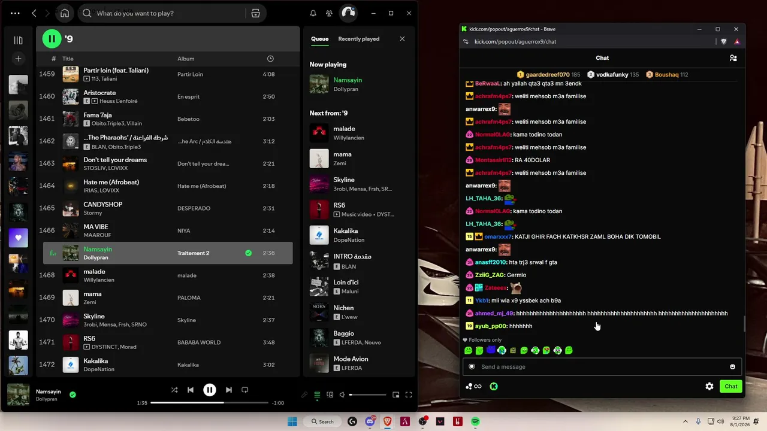
Task: Open Brave site settings icon beside Kick URL
Action: 466,41
